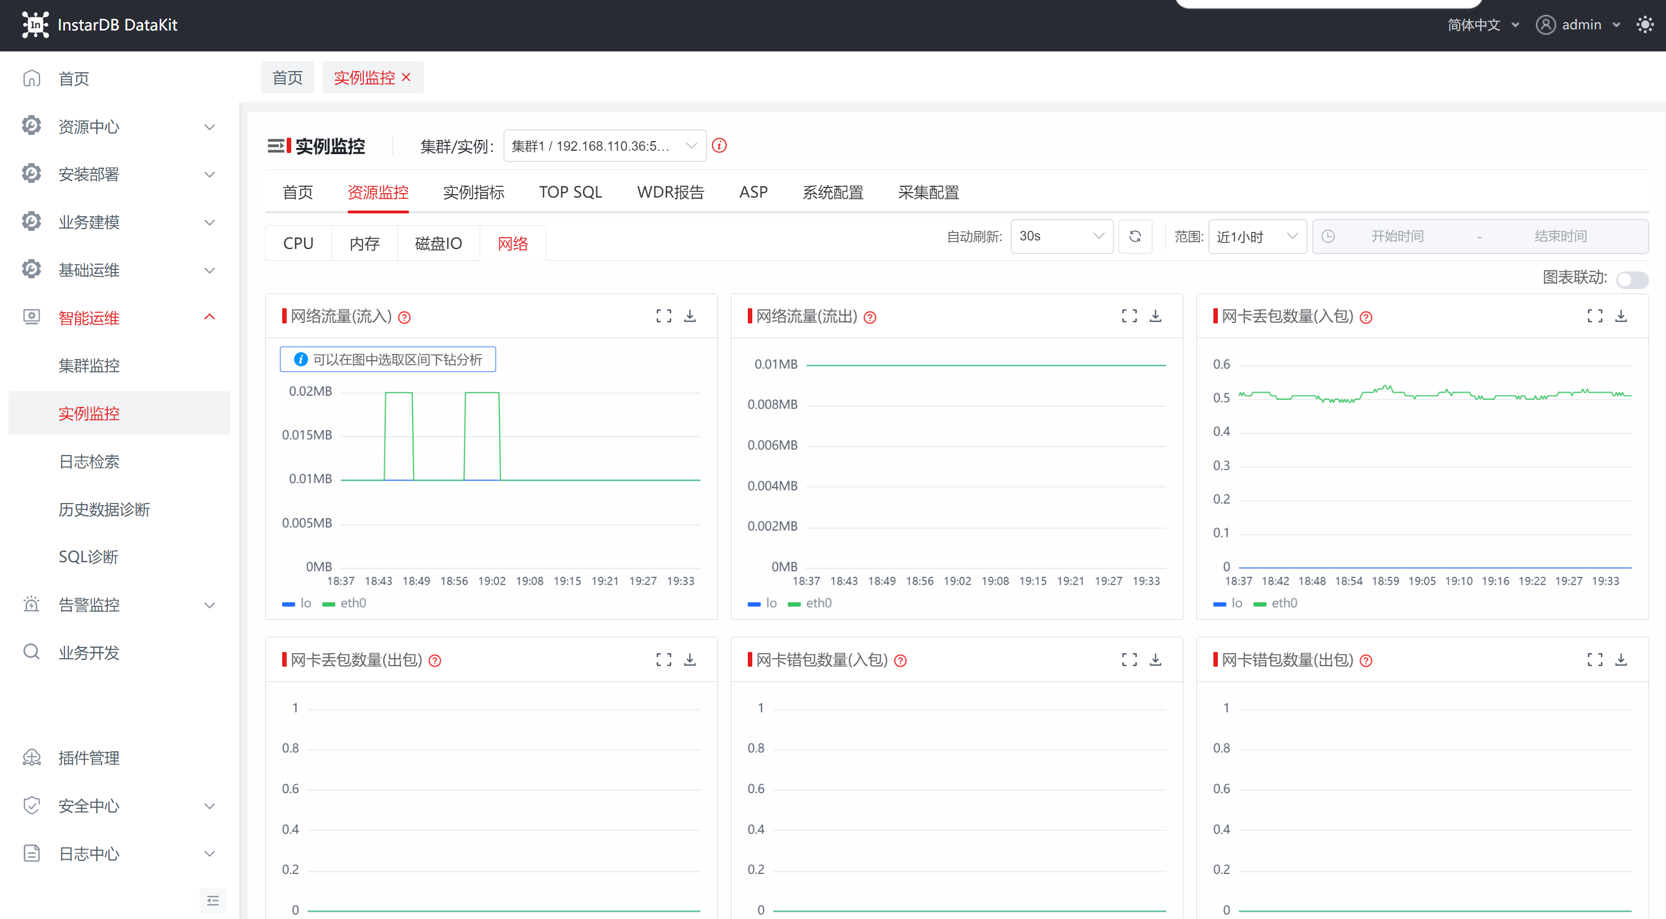Go to 插件管理 in the sidebar
Image resolution: width=1666 pixels, height=919 pixels.
[120, 758]
